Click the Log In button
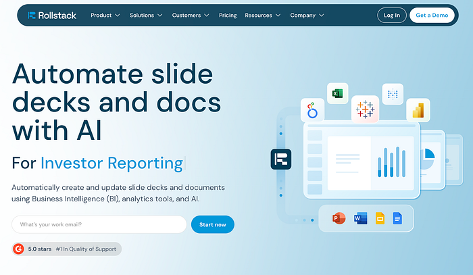Viewport: 473px width, 275px height. click(392, 16)
